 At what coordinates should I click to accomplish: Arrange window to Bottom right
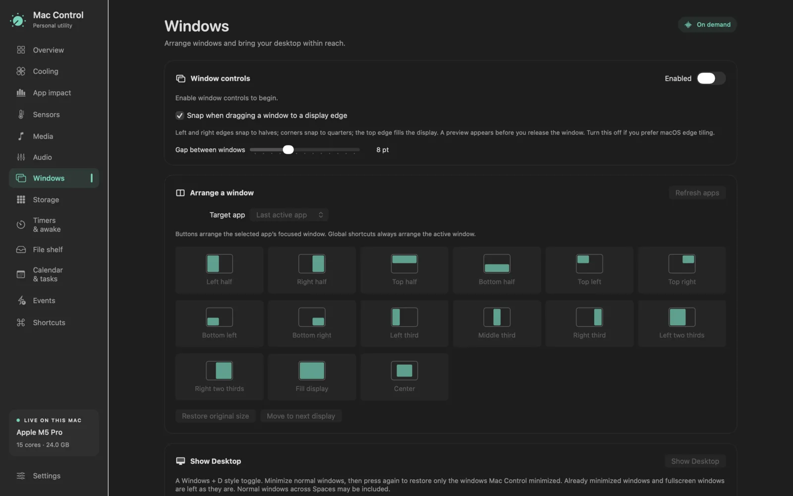coord(312,323)
